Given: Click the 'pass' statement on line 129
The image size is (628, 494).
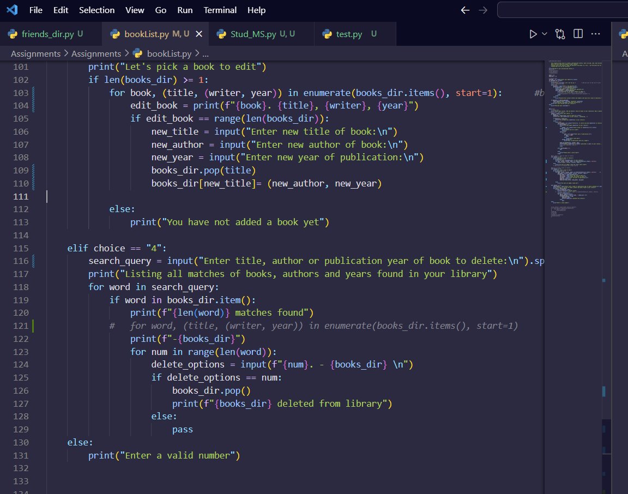Looking at the screenshot, I should pyautogui.click(x=183, y=430).
